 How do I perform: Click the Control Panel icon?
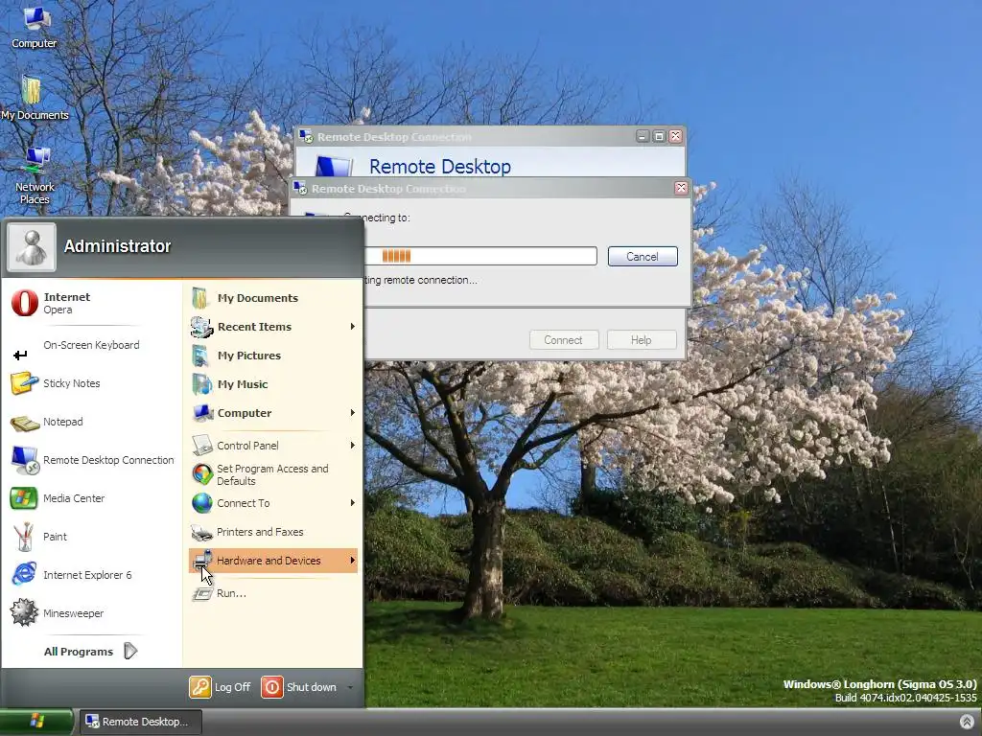point(202,446)
